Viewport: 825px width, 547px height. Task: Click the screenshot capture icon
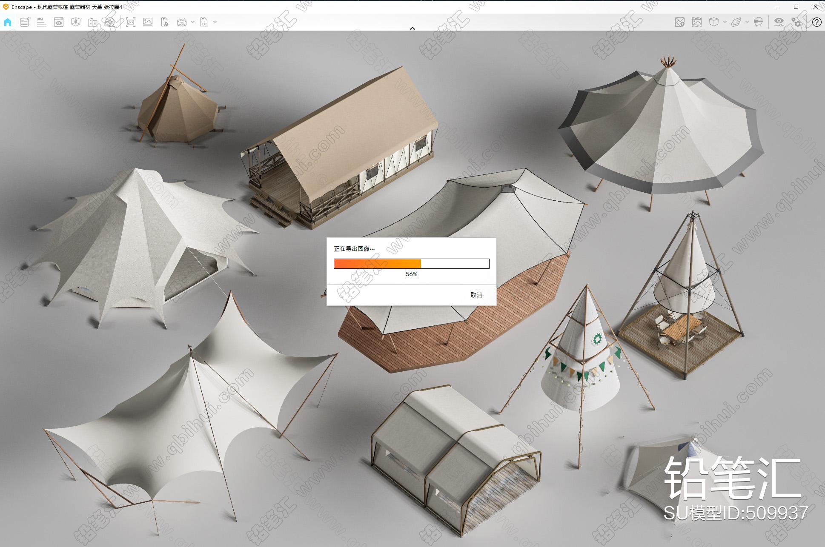click(x=131, y=22)
